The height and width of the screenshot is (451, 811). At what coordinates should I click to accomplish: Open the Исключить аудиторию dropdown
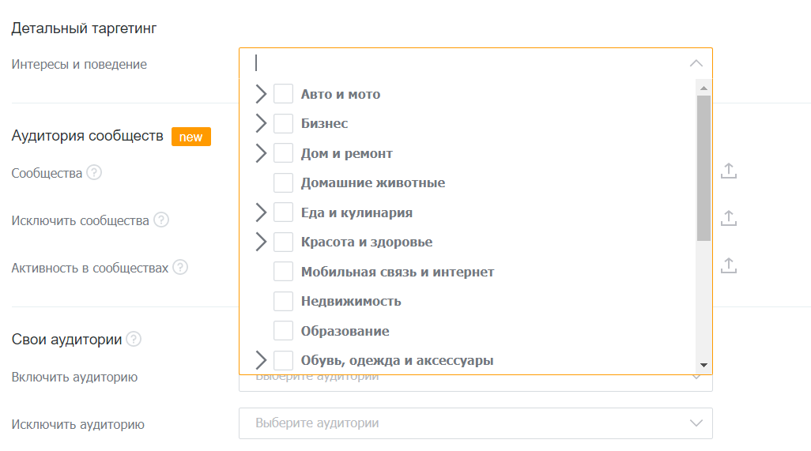pyautogui.click(x=476, y=423)
